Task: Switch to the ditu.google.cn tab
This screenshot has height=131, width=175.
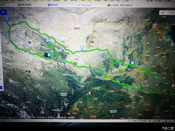Action: 92,5
